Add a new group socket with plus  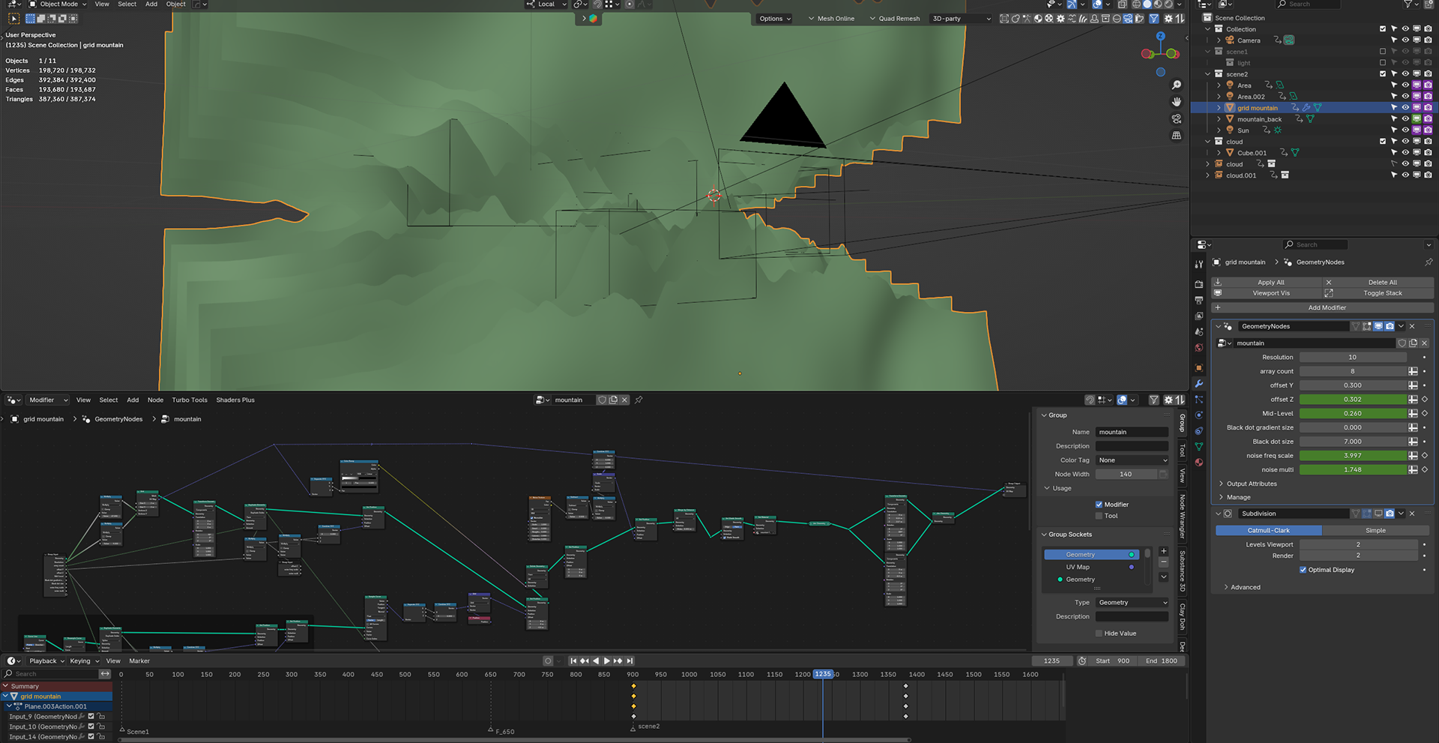click(1163, 552)
